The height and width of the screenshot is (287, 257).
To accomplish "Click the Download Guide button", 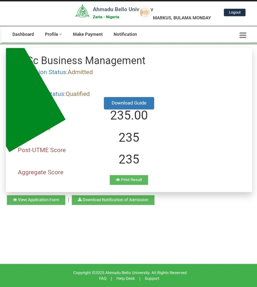I will pos(129,103).
